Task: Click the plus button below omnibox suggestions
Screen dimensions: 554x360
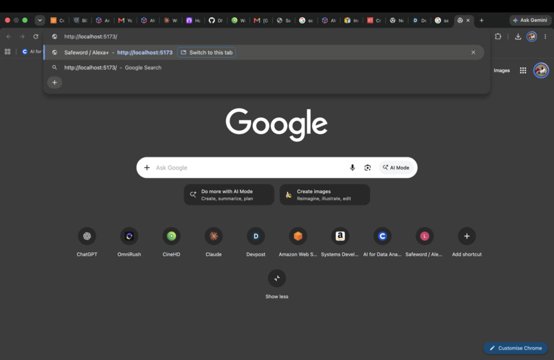Action: click(55, 82)
